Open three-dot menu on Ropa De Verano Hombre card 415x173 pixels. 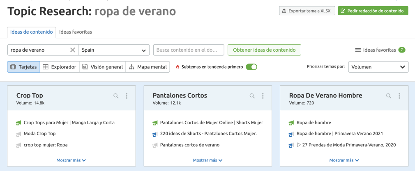tap(399, 96)
